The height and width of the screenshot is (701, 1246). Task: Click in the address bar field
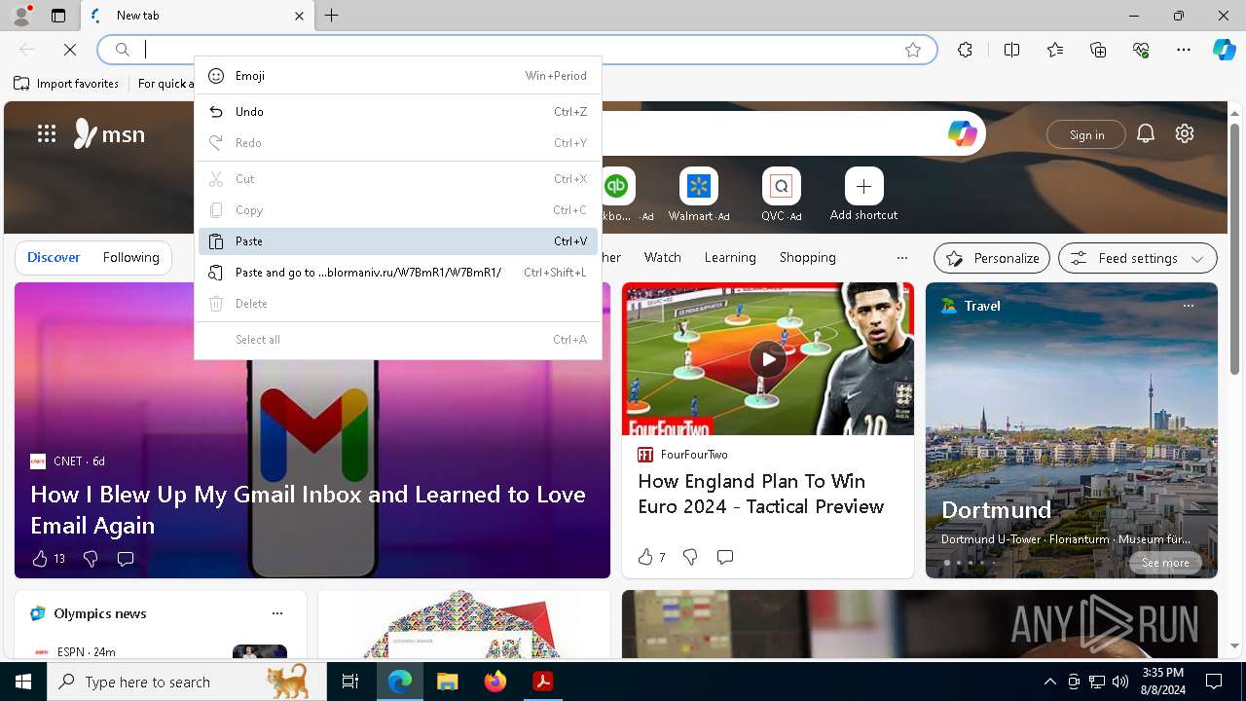click(517, 50)
